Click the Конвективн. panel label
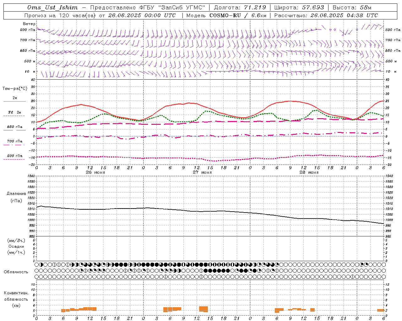 [16, 293]
